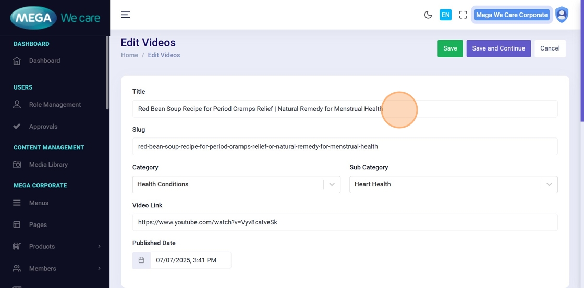Click the green Save button

point(450,48)
